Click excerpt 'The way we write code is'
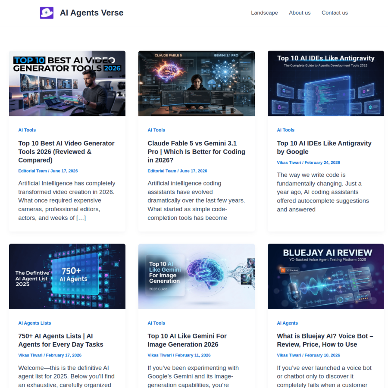Screen dimensions: 388x388 pyautogui.click(x=323, y=192)
